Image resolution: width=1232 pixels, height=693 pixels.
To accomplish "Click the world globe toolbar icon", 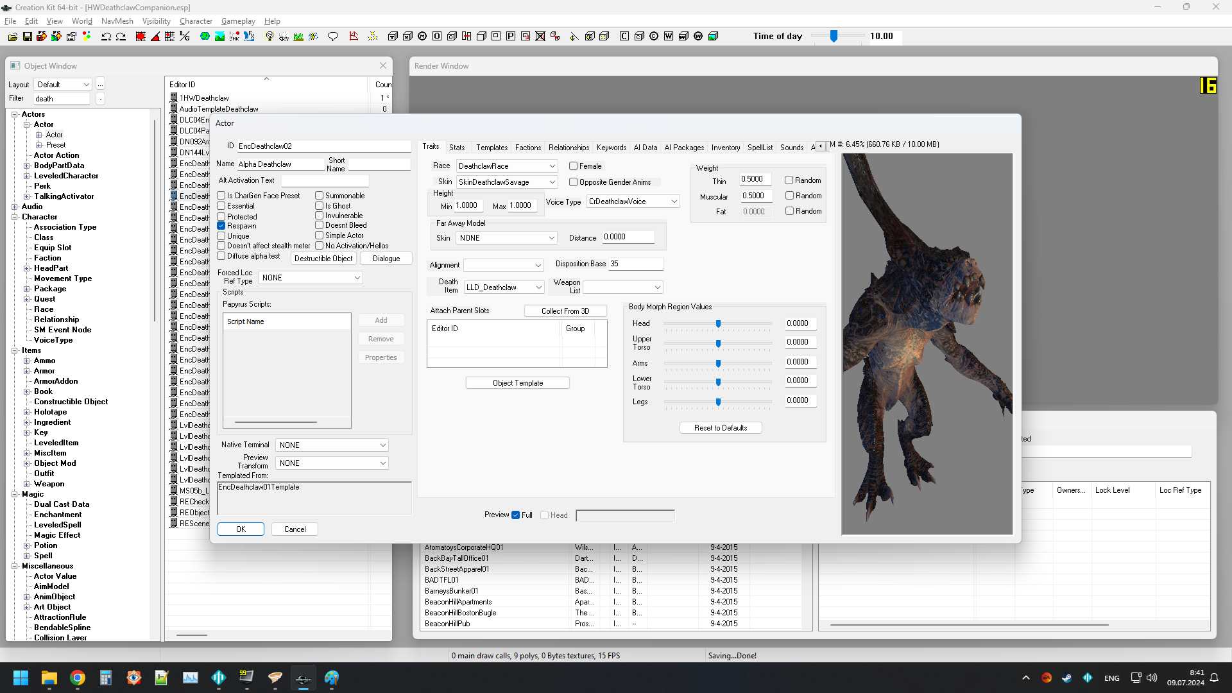I will (x=205, y=37).
